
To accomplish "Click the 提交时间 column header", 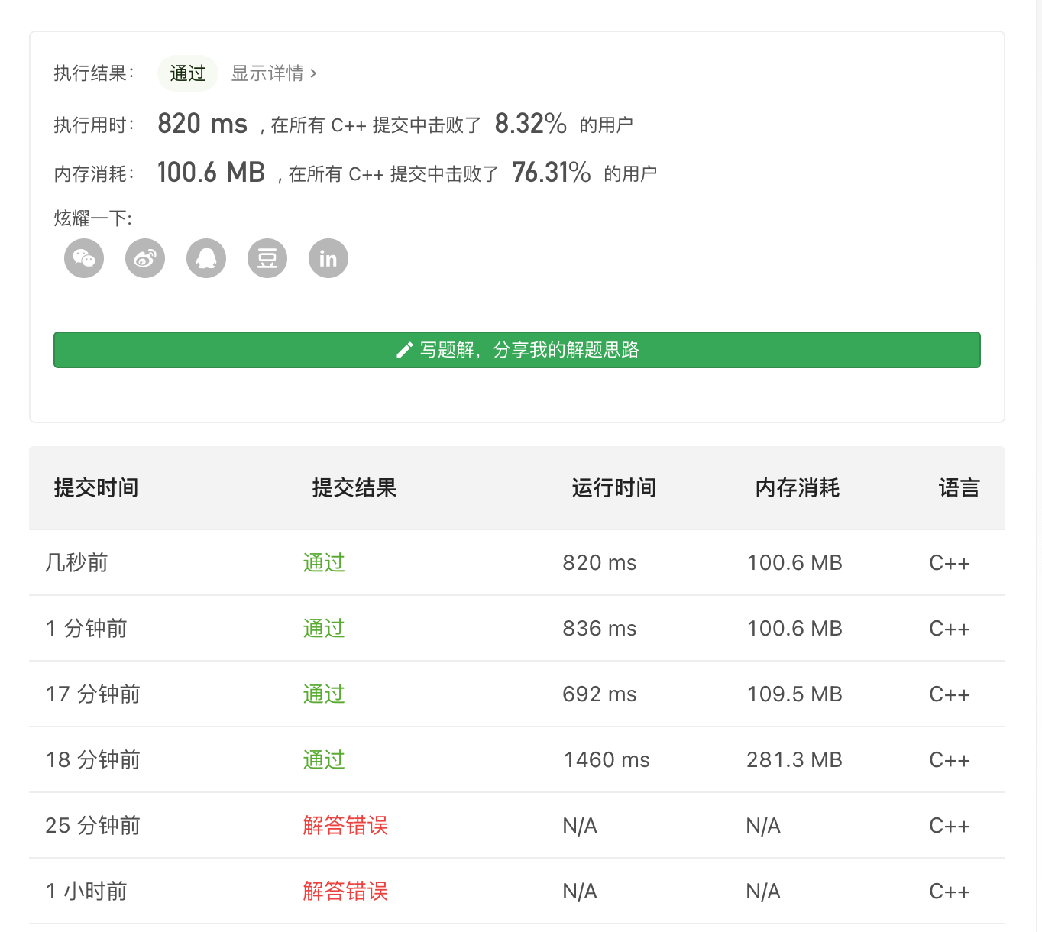I will 96,488.
